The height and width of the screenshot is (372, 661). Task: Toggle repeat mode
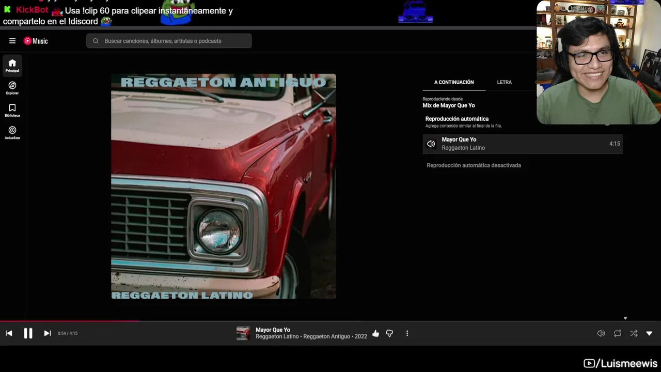618,333
